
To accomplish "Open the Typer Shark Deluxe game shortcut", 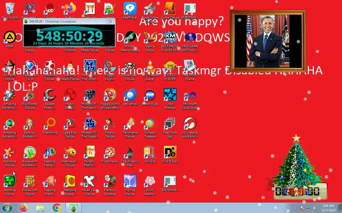I will click(x=150, y=13).
